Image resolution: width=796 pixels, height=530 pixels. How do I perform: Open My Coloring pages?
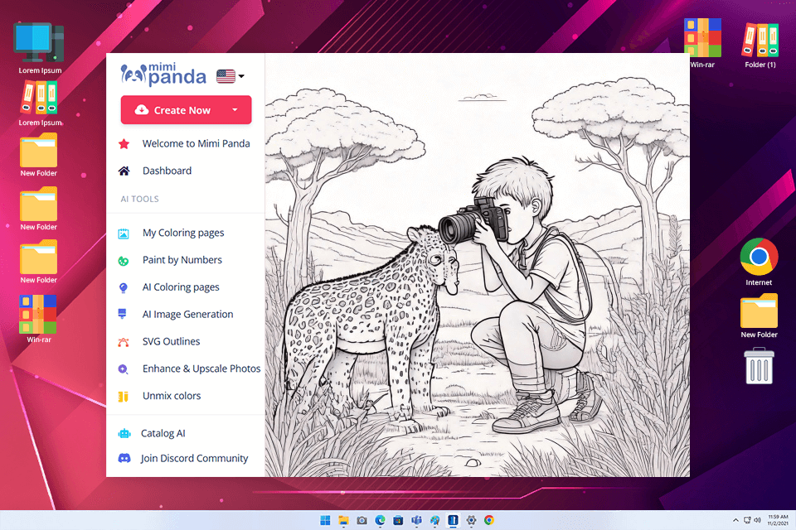pyautogui.click(x=182, y=233)
